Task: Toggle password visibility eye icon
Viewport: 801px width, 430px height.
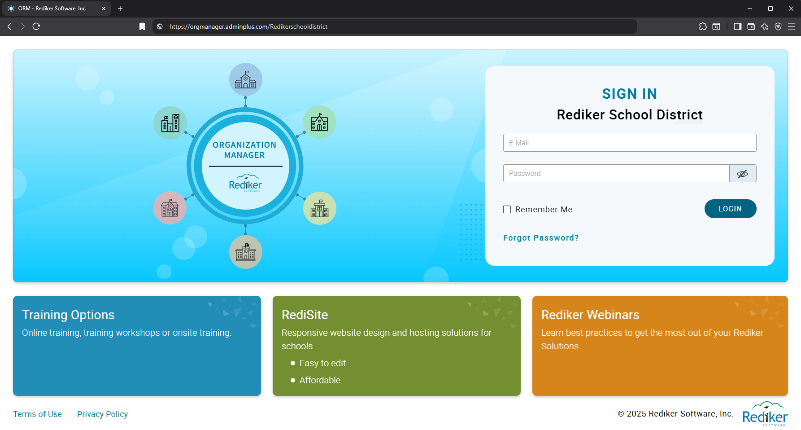Action: click(x=743, y=173)
